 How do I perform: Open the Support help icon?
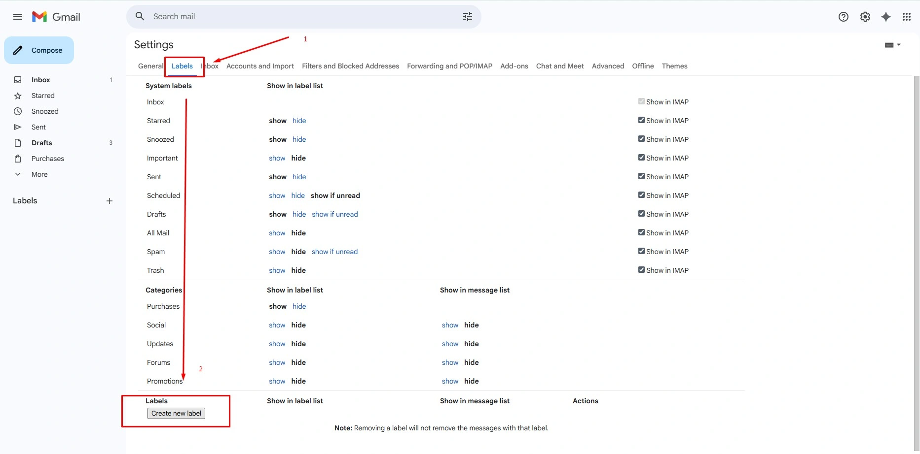pos(844,17)
